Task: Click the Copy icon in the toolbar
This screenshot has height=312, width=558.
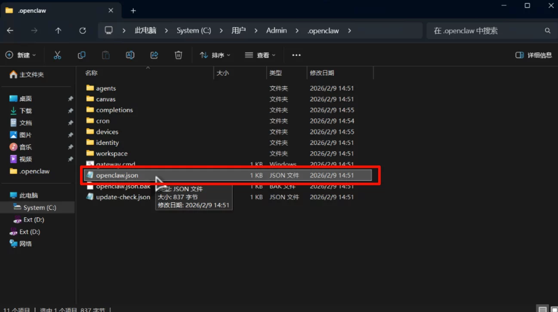Action: click(x=81, y=55)
